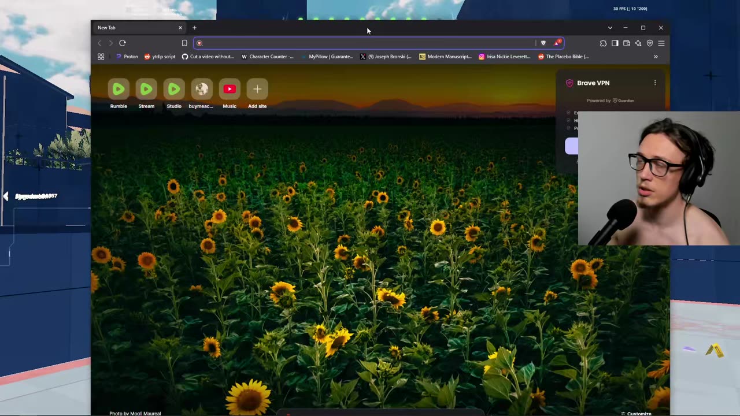Screen dimensions: 740x416
Task: Open the tab search dropdown chevron
Action: tap(610, 27)
